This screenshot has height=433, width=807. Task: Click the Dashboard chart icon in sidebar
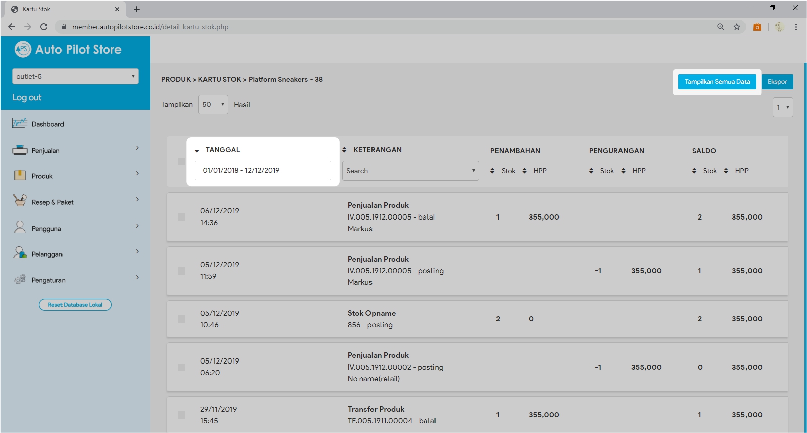pyautogui.click(x=19, y=123)
